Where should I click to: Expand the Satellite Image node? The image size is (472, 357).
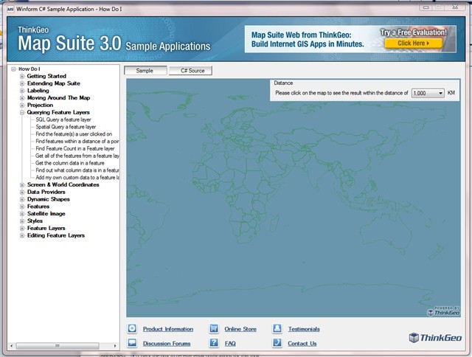(22, 214)
